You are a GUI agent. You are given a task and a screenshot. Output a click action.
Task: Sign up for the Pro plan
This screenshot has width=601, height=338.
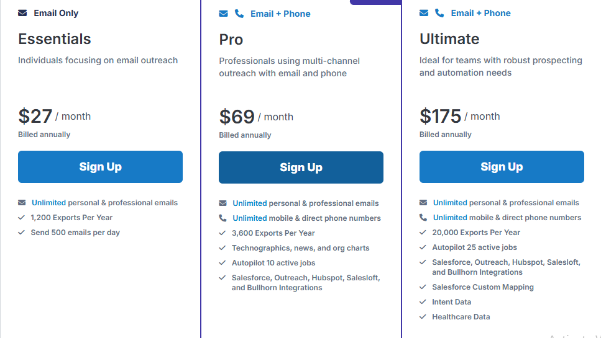coord(301,167)
